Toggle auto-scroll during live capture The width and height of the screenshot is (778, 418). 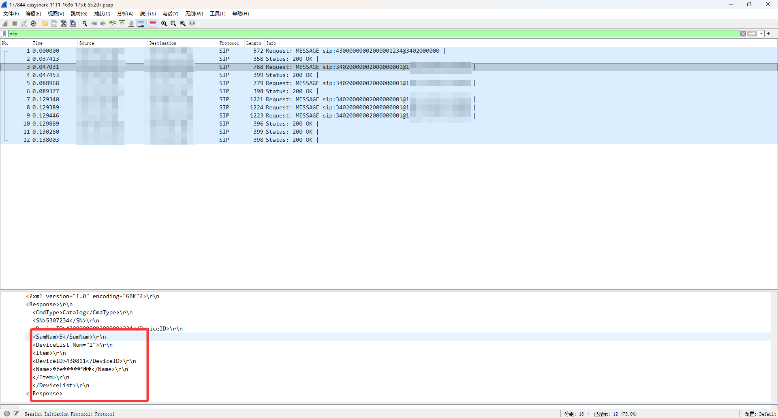[141, 23]
